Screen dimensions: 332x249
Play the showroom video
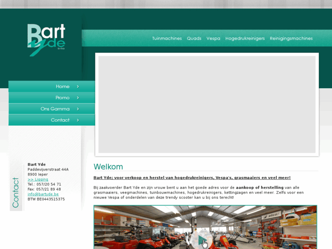click(201, 240)
